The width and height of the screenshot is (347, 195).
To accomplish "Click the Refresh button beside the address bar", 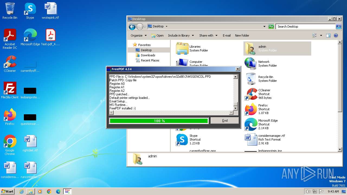I will coord(271,27).
